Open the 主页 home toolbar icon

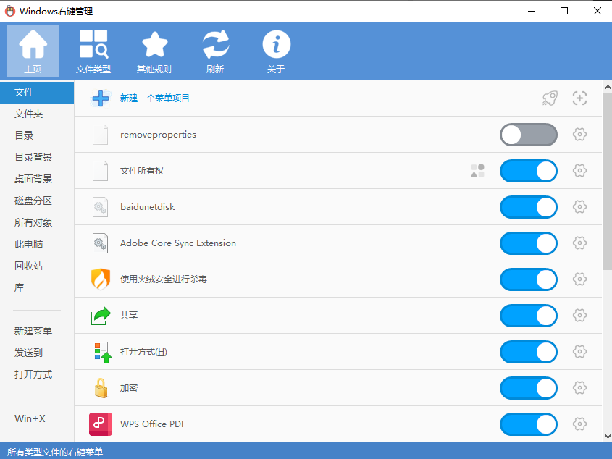coord(33,51)
